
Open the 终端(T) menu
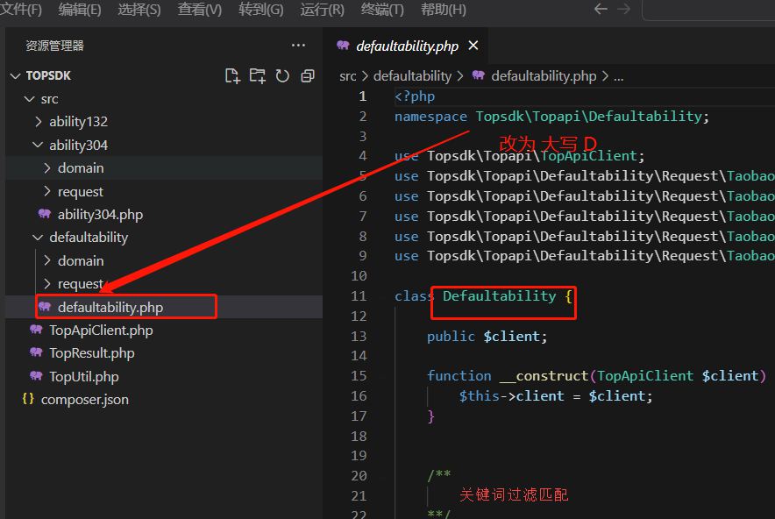tap(382, 10)
